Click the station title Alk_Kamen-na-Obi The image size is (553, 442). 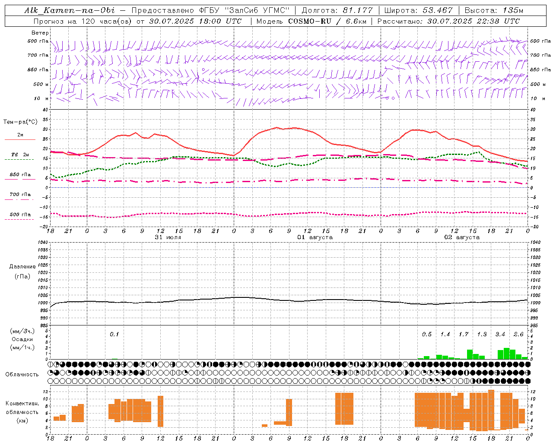(70, 10)
